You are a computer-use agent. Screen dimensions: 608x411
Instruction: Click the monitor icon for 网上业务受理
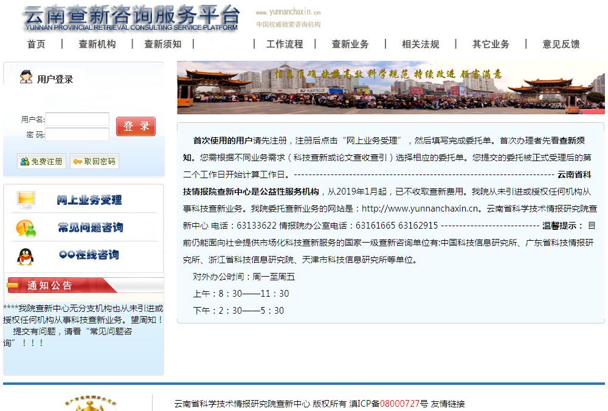(x=26, y=199)
